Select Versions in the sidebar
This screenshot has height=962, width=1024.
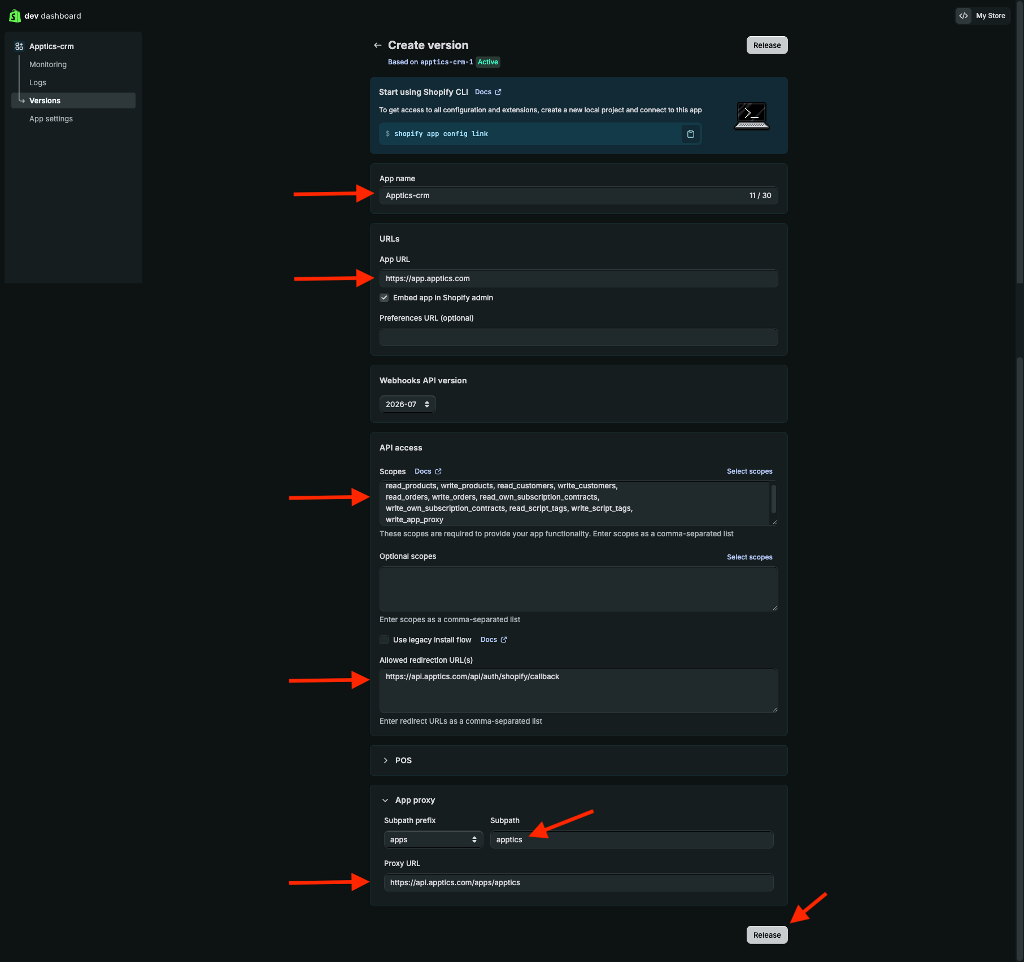point(73,100)
